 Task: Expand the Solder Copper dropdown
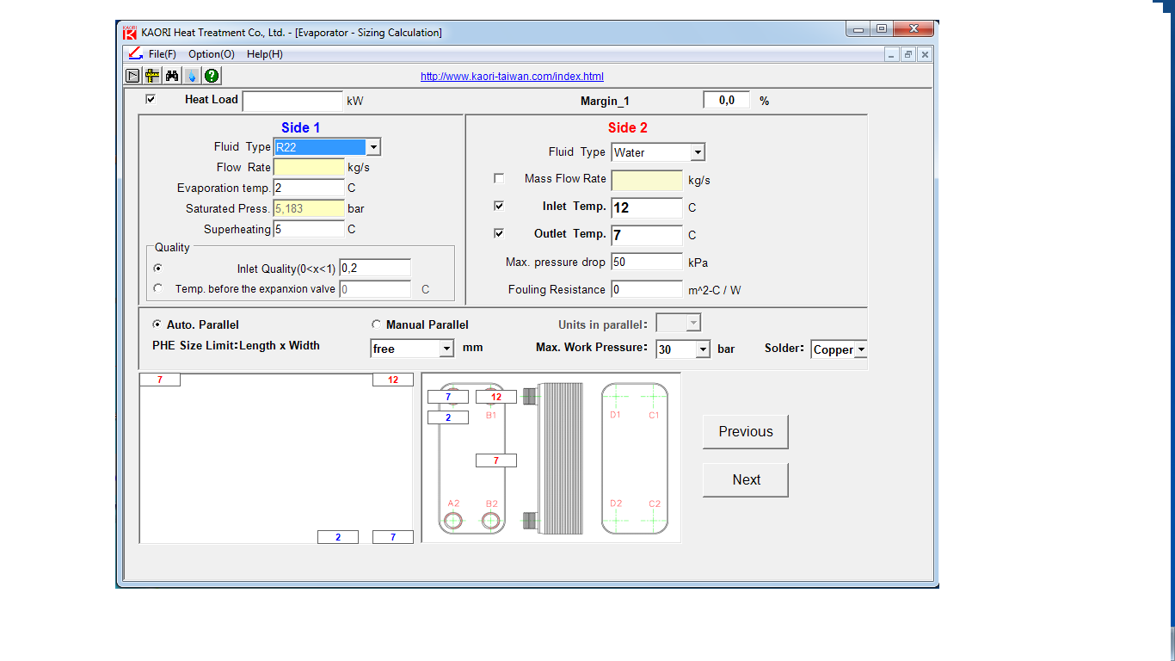860,349
